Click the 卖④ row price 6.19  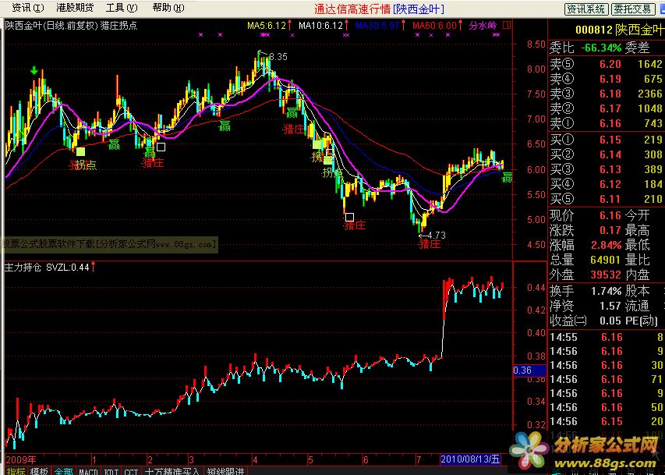pos(610,79)
